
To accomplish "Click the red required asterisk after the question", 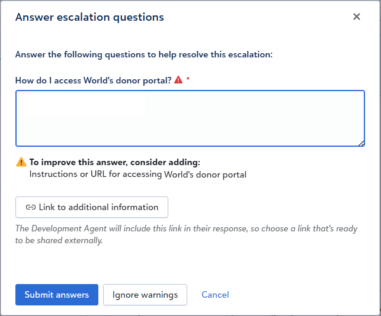I will click(188, 78).
